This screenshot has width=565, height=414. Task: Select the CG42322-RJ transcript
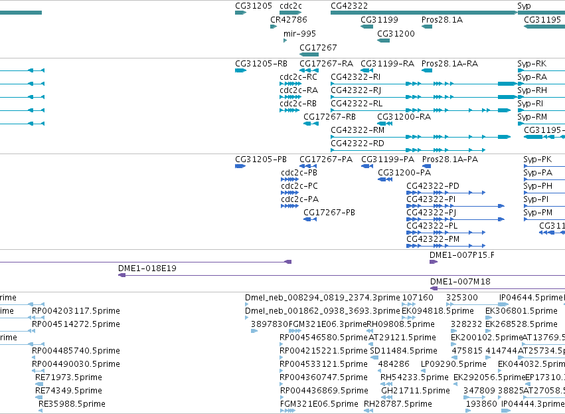click(424, 97)
